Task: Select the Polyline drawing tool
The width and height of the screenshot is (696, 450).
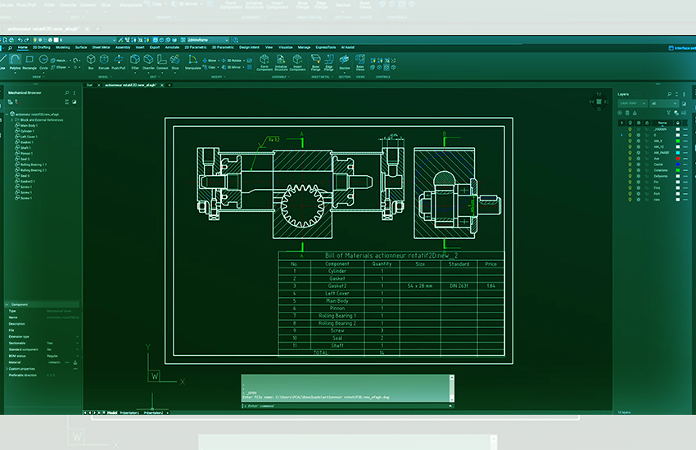Action: tap(15, 62)
